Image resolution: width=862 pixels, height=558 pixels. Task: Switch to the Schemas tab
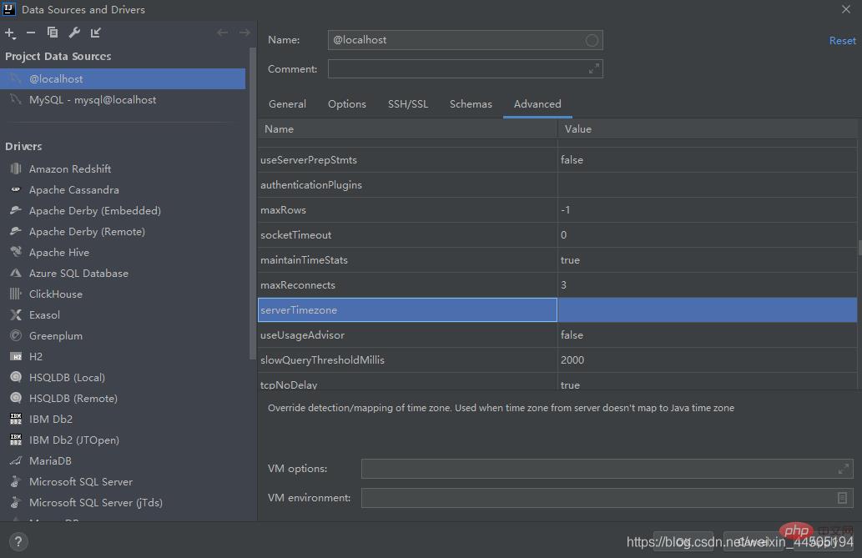pyautogui.click(x=471, y=104)
